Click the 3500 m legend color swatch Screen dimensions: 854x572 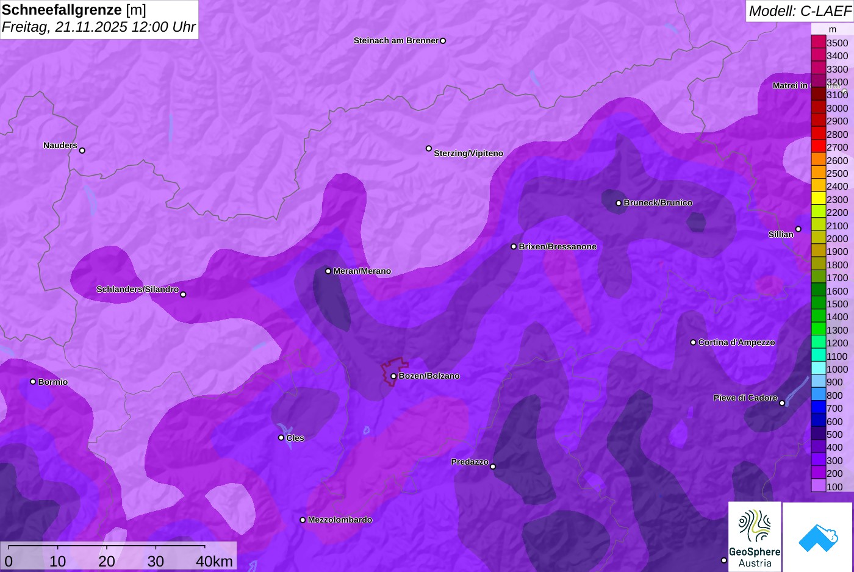[x=818, y=42]
